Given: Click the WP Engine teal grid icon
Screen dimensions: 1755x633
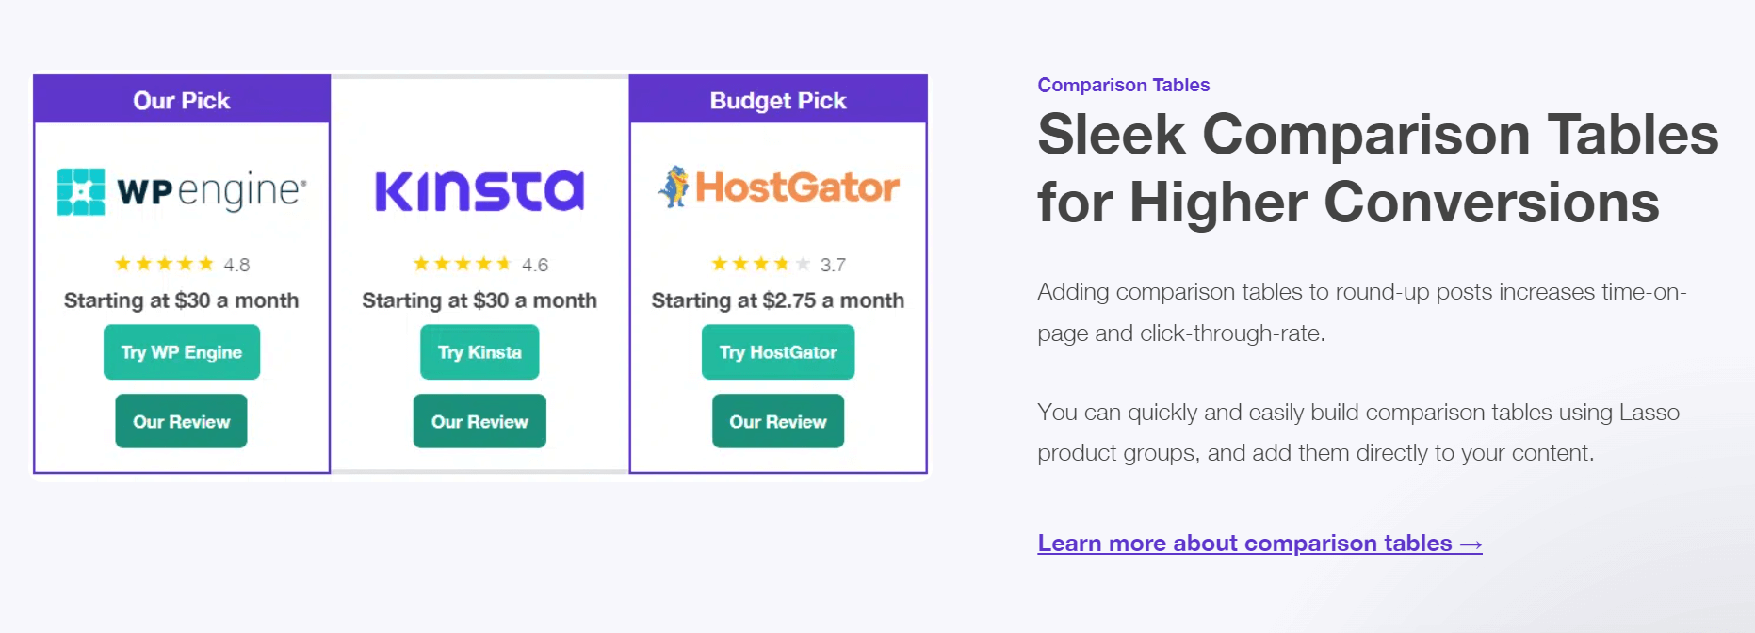Looking at the screenshot, I should click(x=81, y=192).
